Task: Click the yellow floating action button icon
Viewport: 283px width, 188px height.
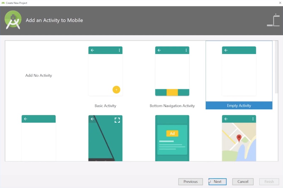Action: (116, 89)
